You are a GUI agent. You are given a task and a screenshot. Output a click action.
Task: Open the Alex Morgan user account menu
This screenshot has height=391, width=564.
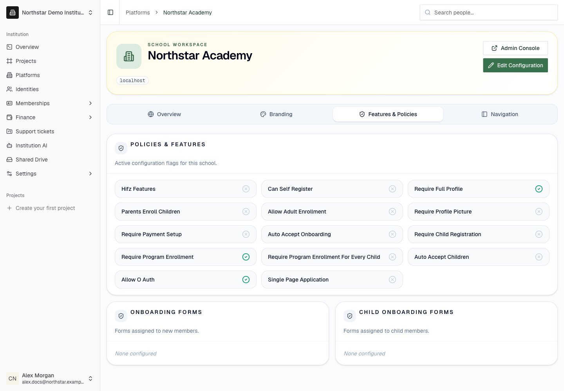pyautogui.click(x=50, y=378)
